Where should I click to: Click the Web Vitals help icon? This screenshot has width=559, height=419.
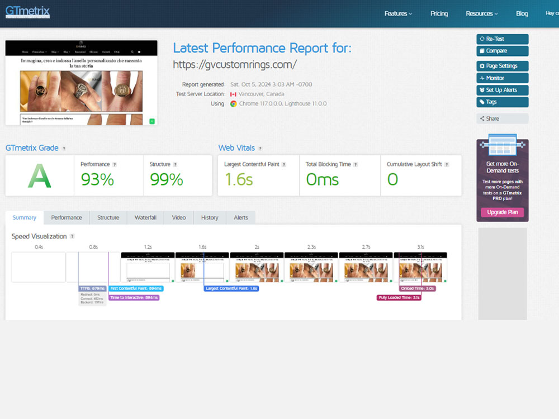click(260, 149)
